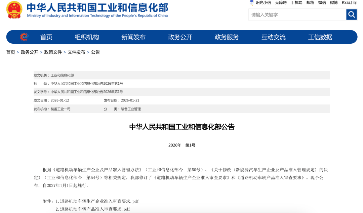Click the magnifier search icon button
Viewport: 363px width, 213px height.
click(x=351, y=14)
